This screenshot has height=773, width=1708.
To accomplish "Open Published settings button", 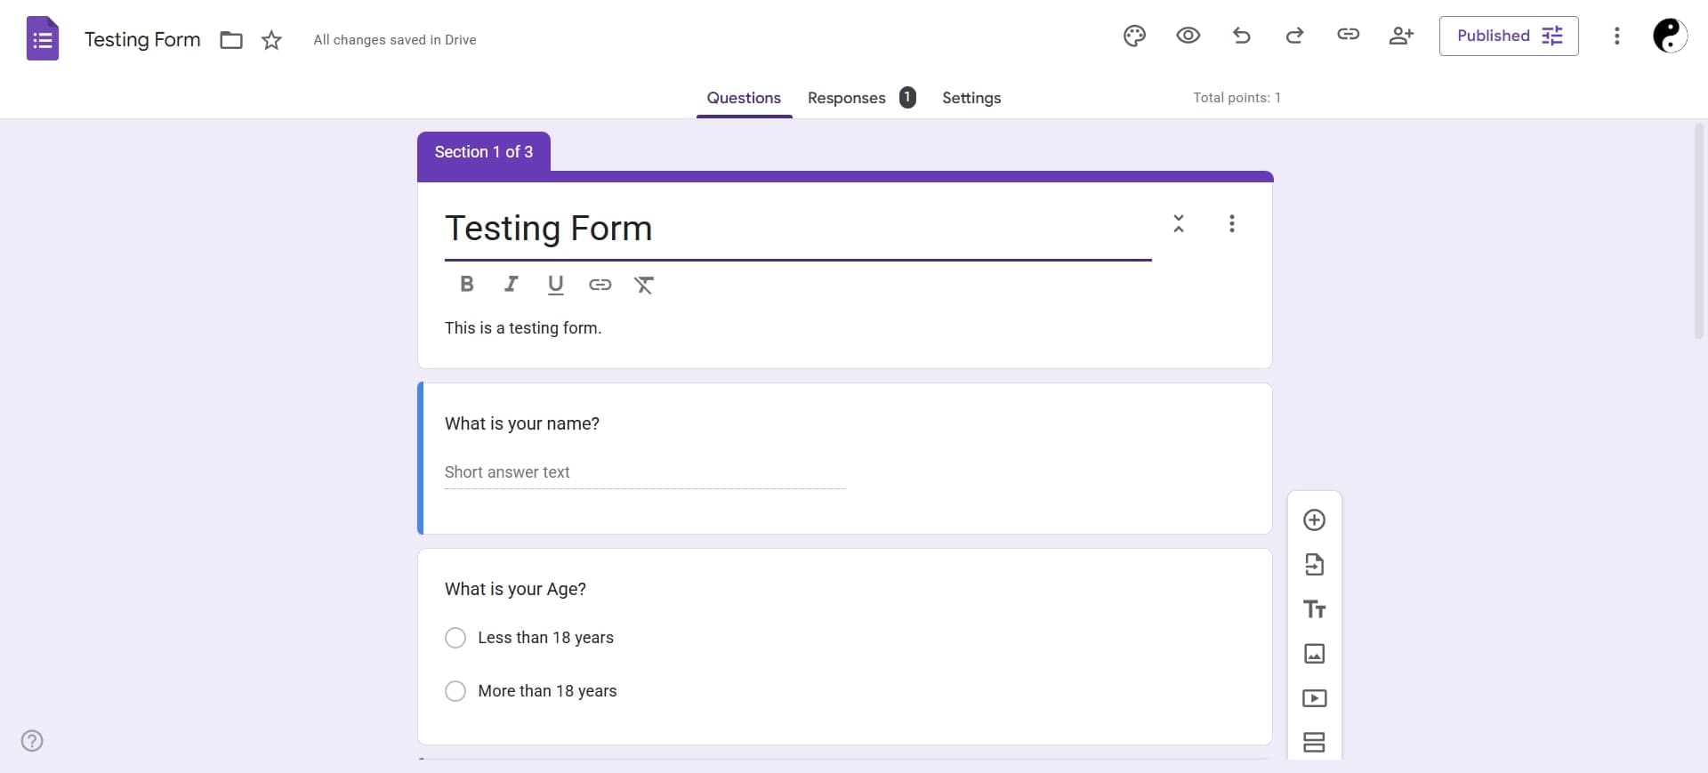I will [x=1509, y=36].
